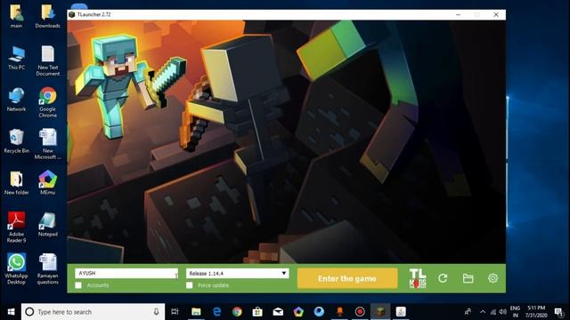Viewport: 570px width, 320px height.
Task: Open Task View on taskbar
Action: point(175,312)
